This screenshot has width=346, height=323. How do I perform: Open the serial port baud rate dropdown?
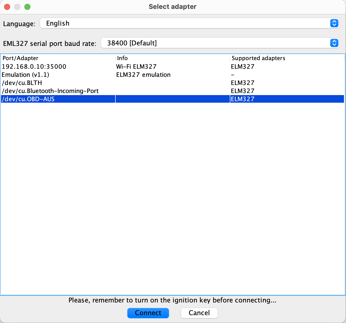tap(220, 43)
